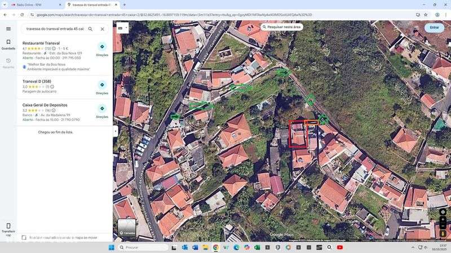Show rating info for Restaurante Transval
The width and height of the screenshot is (451, 253).
(54, 48)
